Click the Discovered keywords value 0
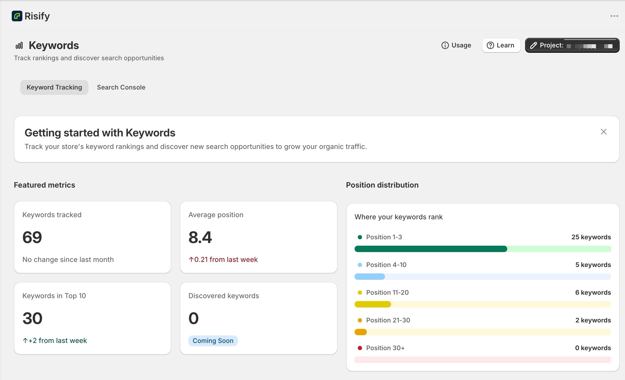 tap(194, 318)
